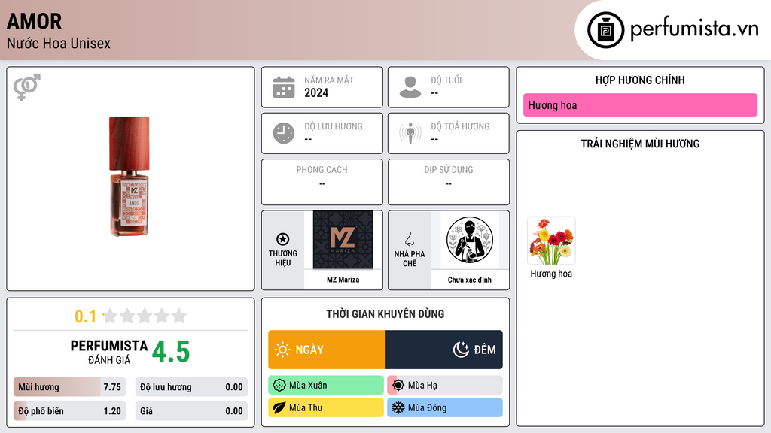Click the Hợp hương chính heading
The height and width of the screenshot is (433, 771).
[640, 80]
